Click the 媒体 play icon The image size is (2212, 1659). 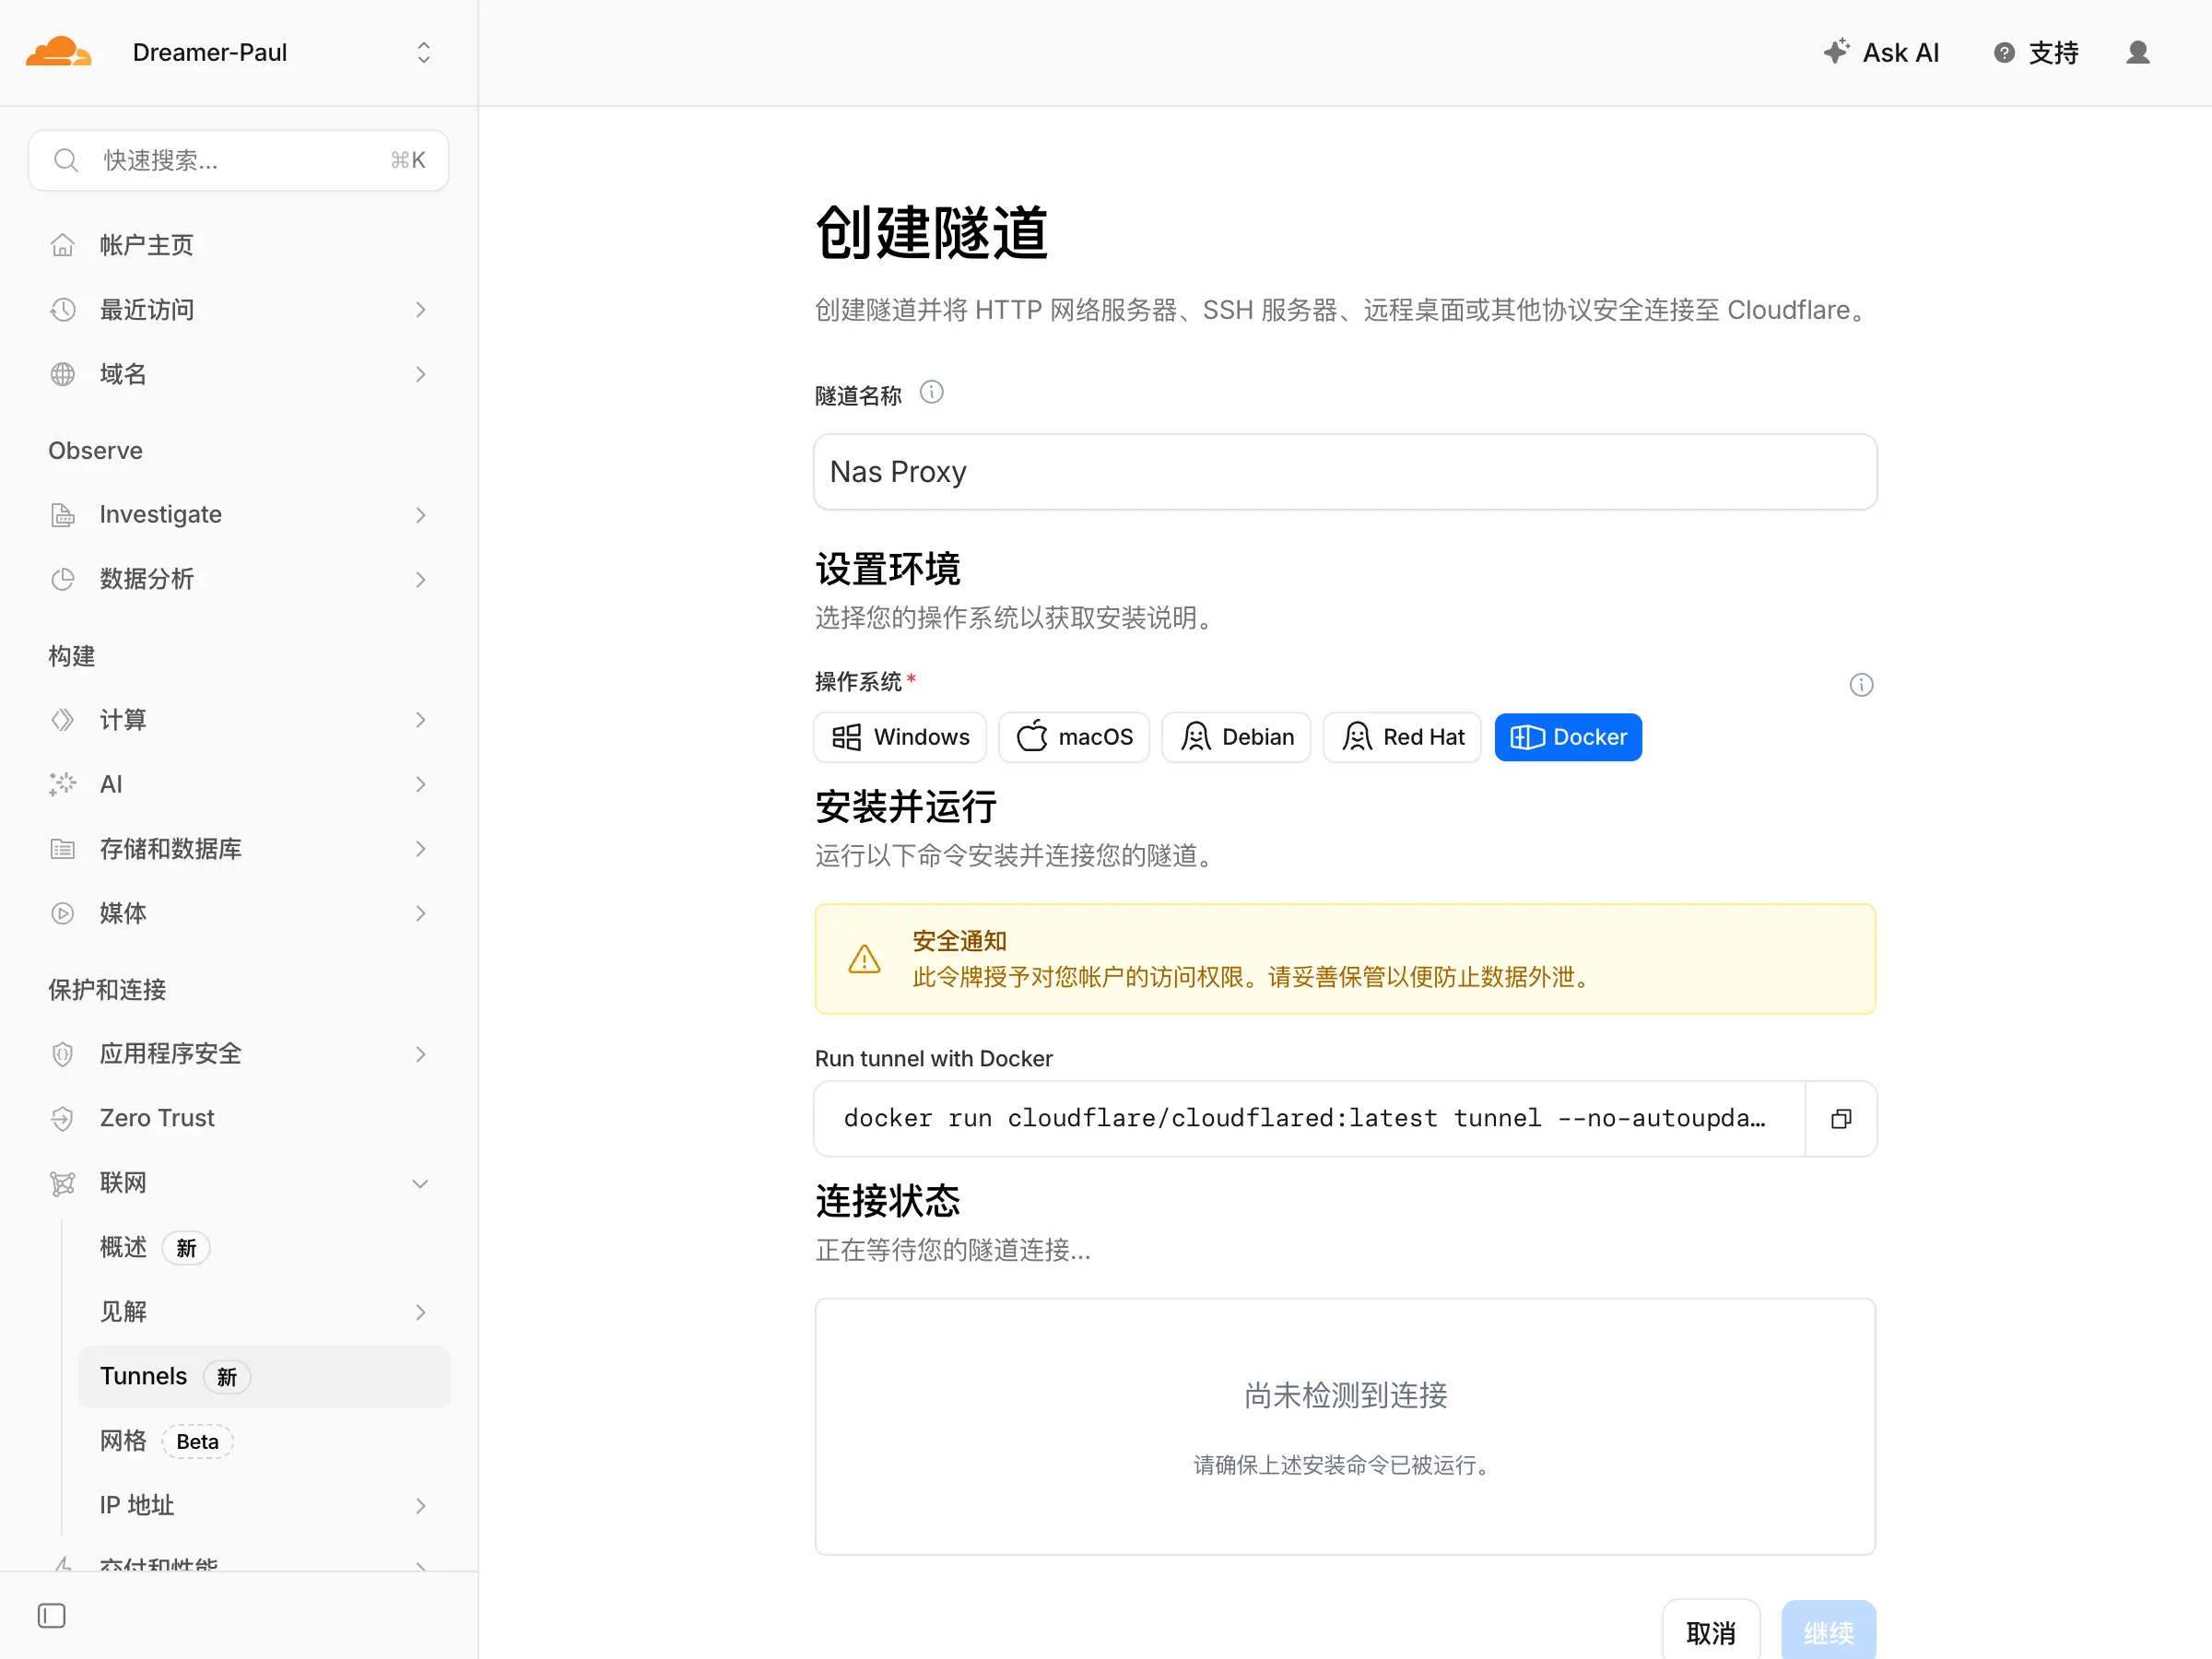point(62,913)
